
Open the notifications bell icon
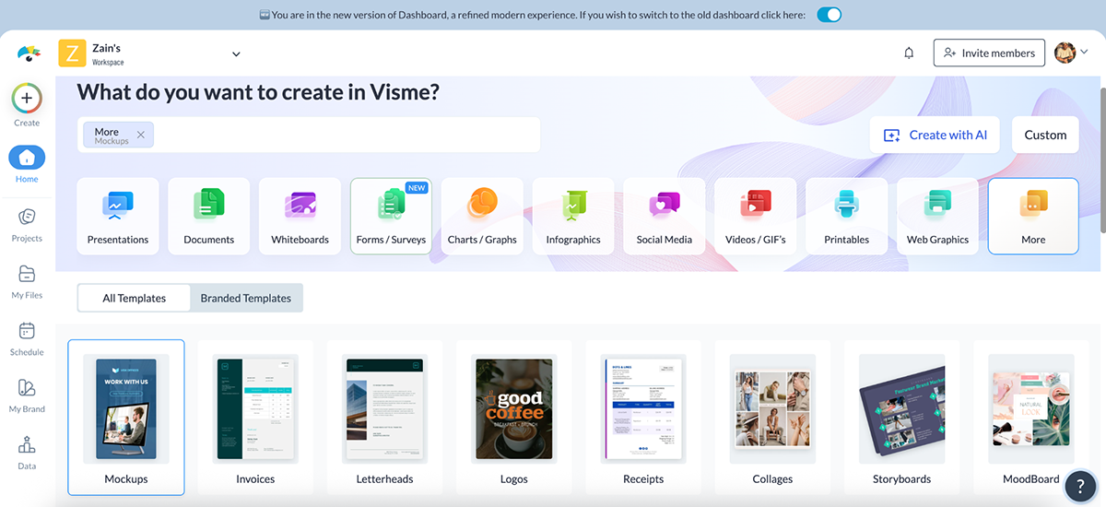(909, 53)
